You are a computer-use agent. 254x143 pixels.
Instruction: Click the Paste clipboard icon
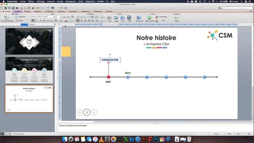(29, 8)
